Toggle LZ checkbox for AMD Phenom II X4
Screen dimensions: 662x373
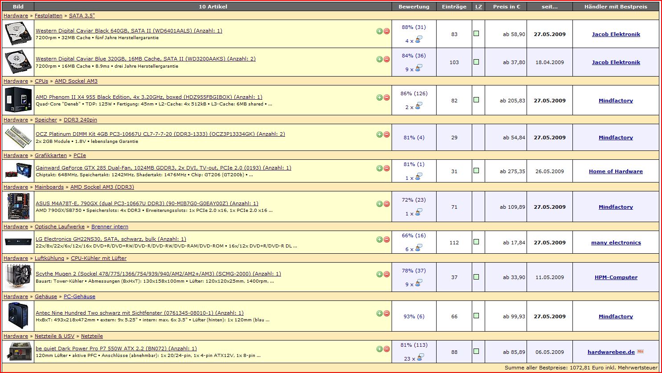(x=476, y=100)
